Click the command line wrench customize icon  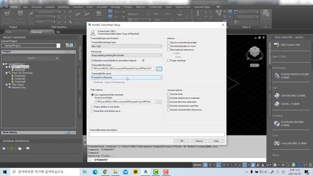click(x=85, y=145)
